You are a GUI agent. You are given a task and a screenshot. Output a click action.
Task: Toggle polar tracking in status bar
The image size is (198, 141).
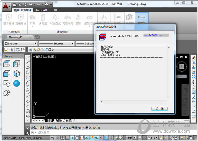tap(72, 138)
